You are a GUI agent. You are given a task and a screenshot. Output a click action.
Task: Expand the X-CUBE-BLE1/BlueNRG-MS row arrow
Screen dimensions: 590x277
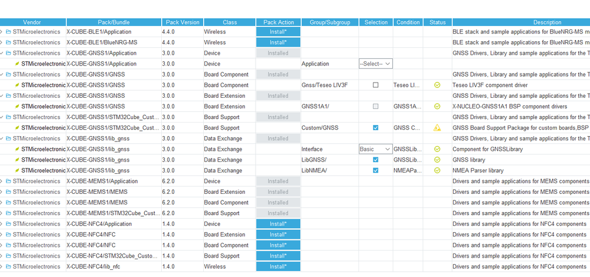click(x=2, y=42)
